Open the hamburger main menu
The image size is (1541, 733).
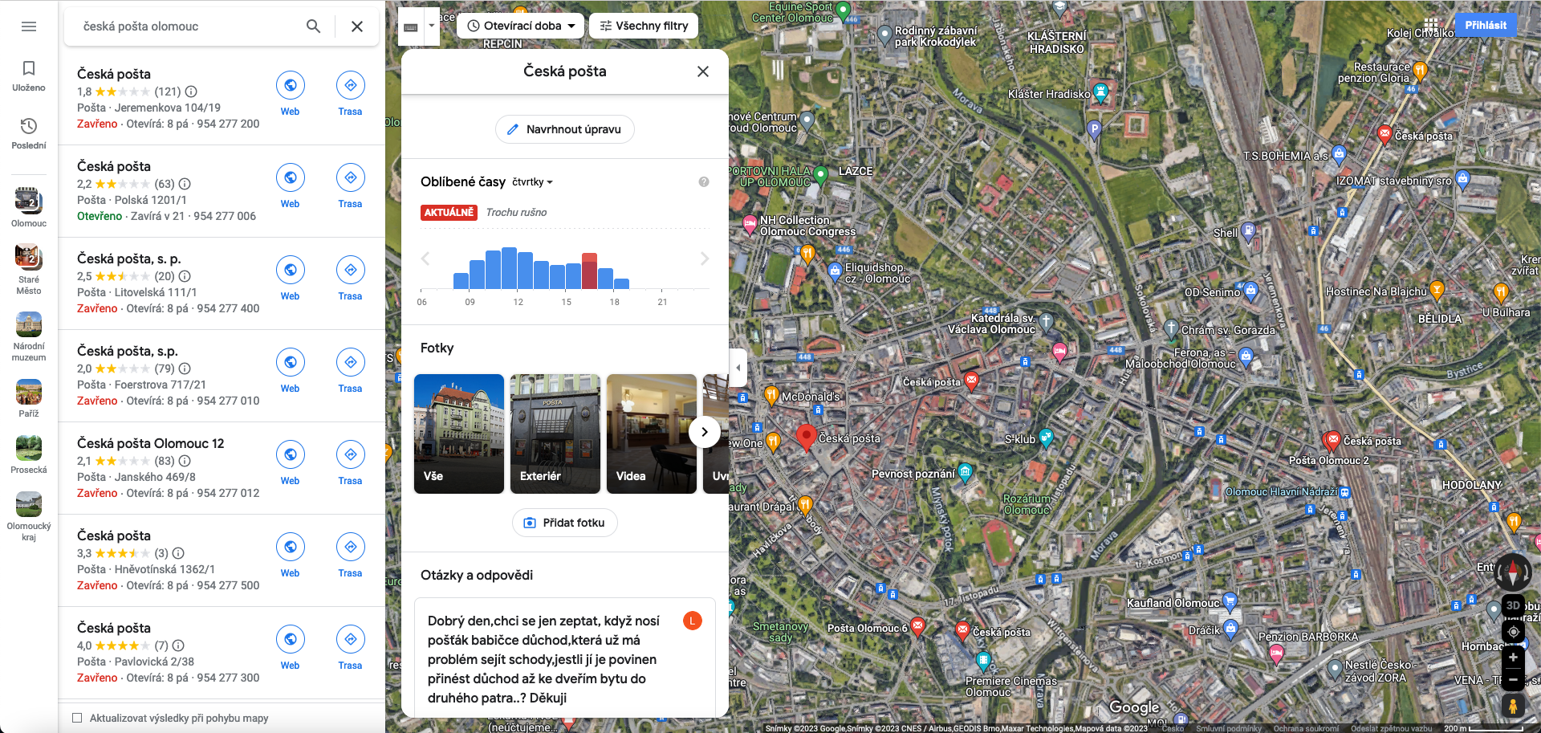tap(29, 26)
